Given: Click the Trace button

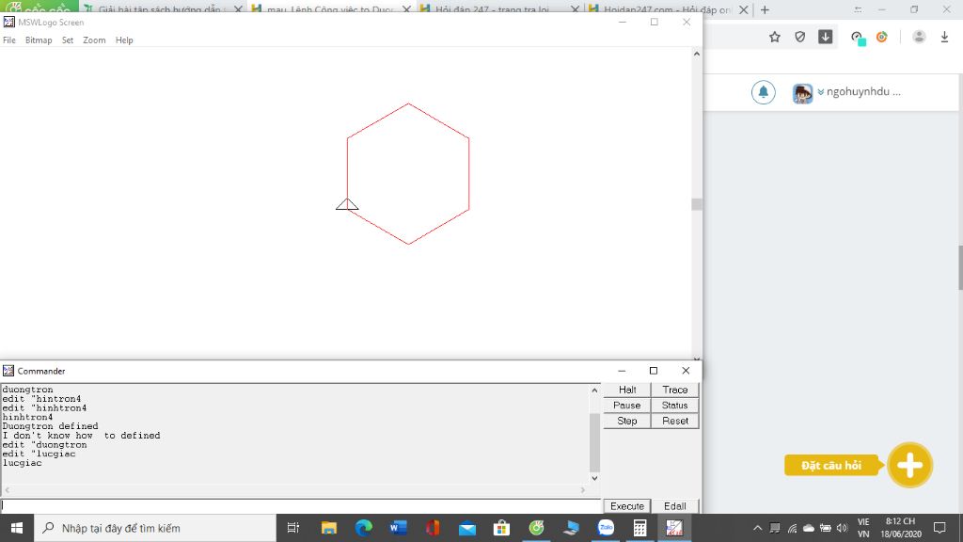Looking at the screenshot, I should point(675,390).
